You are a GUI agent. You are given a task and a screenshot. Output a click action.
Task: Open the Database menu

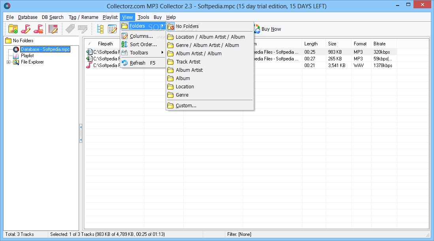click(28, 17)
